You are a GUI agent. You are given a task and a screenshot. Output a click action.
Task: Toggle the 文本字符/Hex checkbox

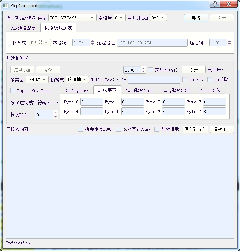pyautogui.click(x=118, y=129)
